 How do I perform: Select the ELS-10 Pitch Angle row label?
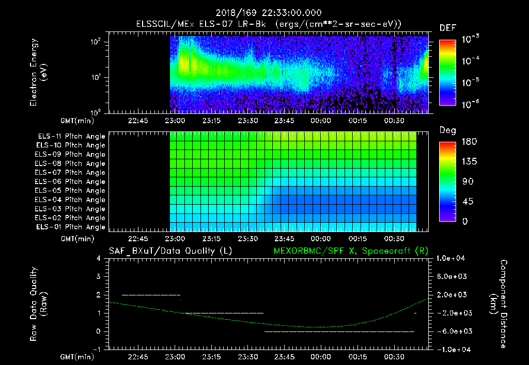point(71,145)
